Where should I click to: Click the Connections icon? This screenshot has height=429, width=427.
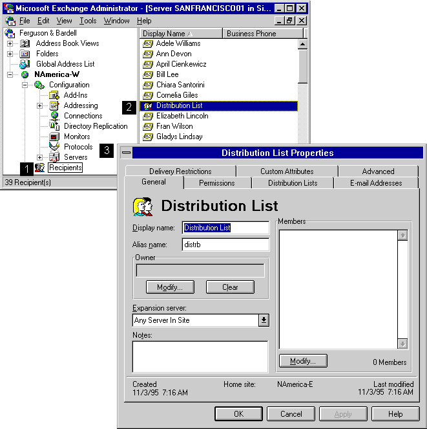[54, 116]
